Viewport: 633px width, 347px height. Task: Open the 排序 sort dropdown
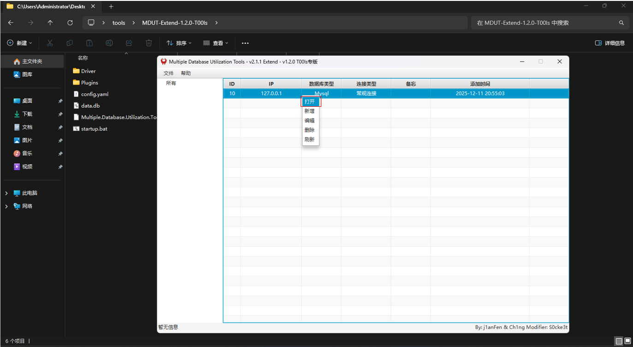pos(179,43)
